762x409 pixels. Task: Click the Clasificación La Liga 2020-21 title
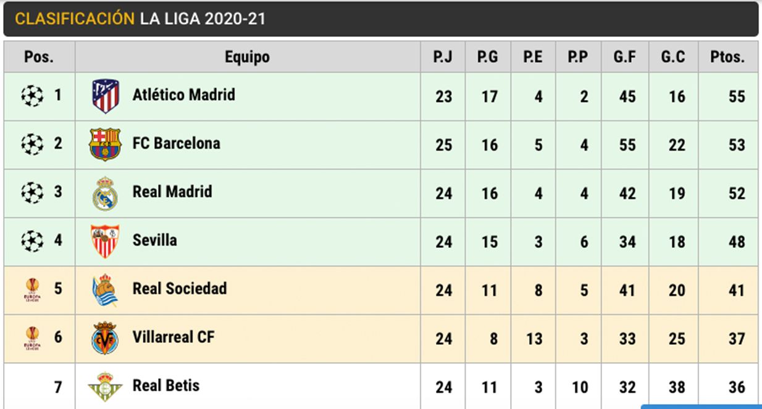(140, 19)
